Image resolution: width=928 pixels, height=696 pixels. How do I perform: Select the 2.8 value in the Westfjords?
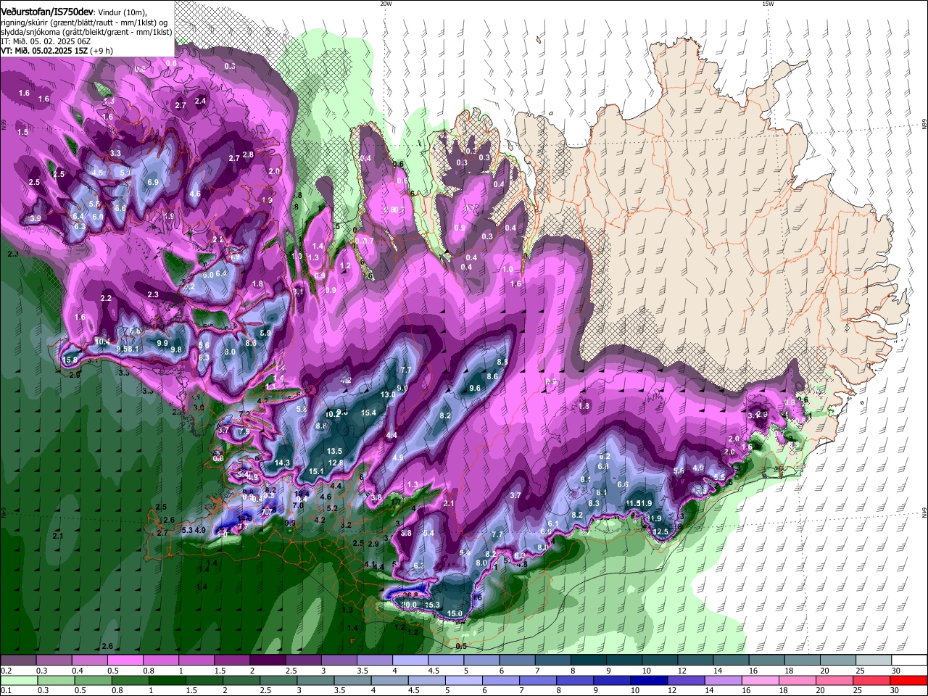[x=248, y=154]
